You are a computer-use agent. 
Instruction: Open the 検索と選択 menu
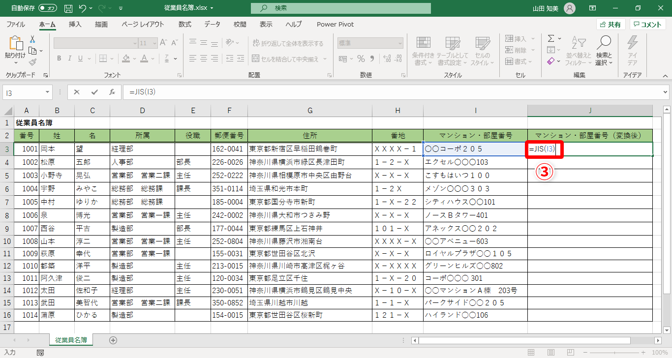pyautogui.click(x=604, y=51)
